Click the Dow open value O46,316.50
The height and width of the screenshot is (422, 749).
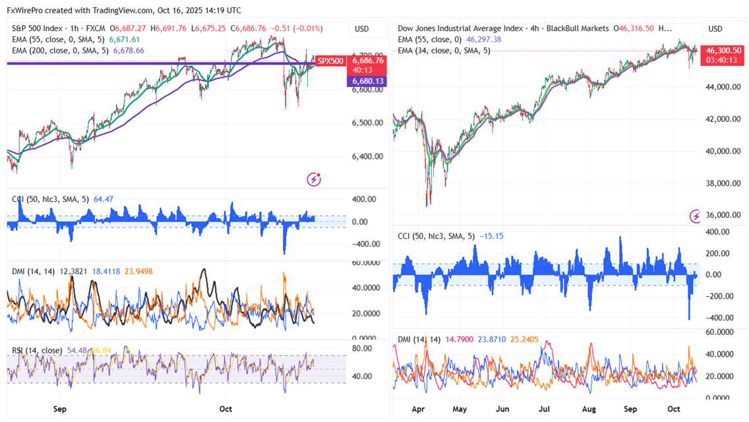[634, 28]
